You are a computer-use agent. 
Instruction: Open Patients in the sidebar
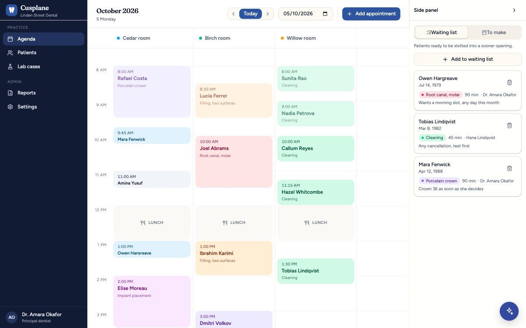point(43,52)
